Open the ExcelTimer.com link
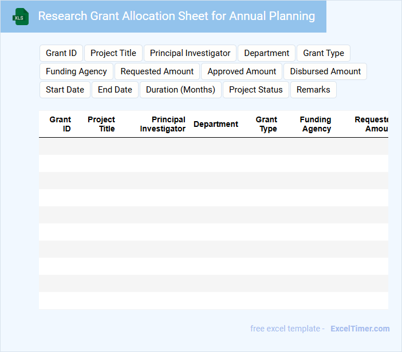 point(360,329)
